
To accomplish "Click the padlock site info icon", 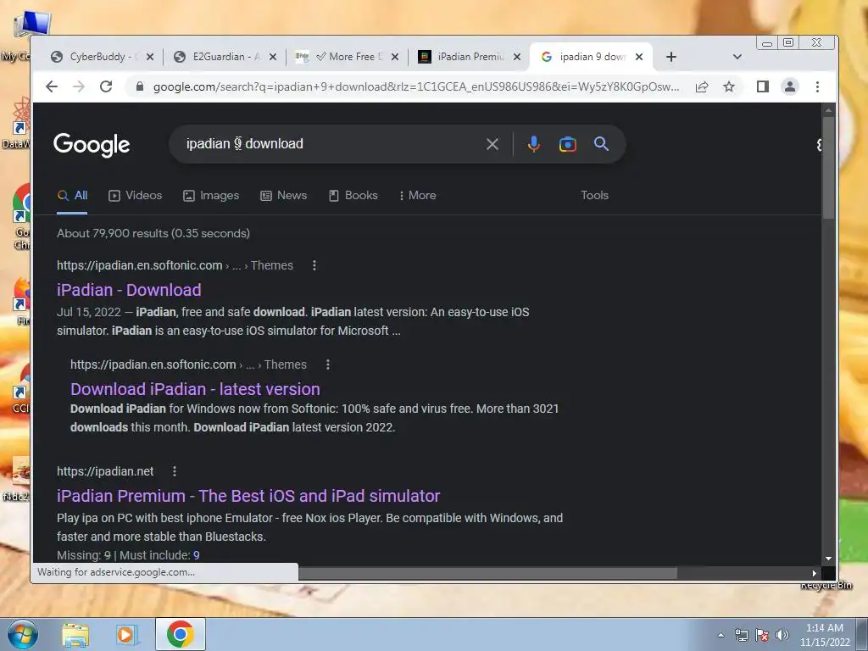I will (x=140, y=87).
